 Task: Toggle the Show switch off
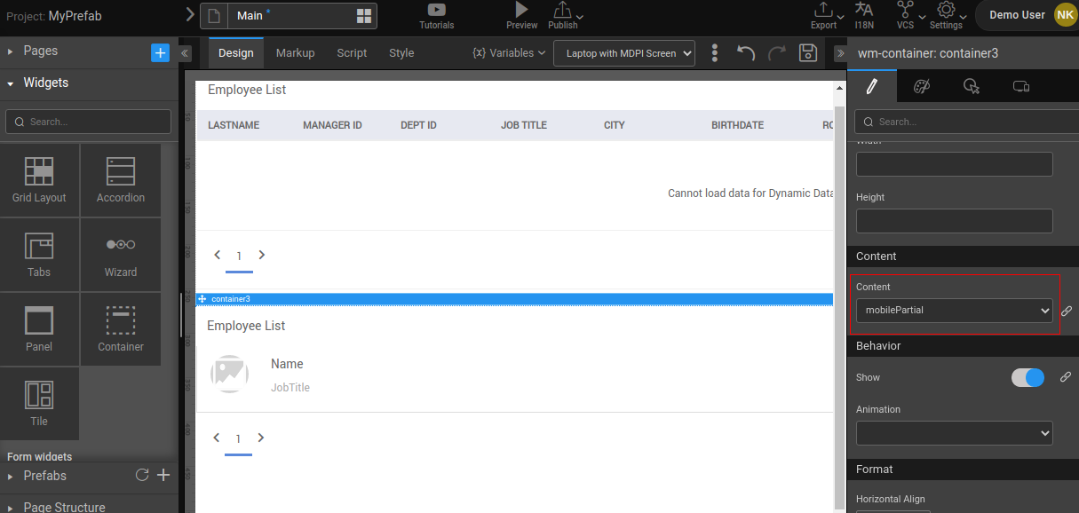1027,377
